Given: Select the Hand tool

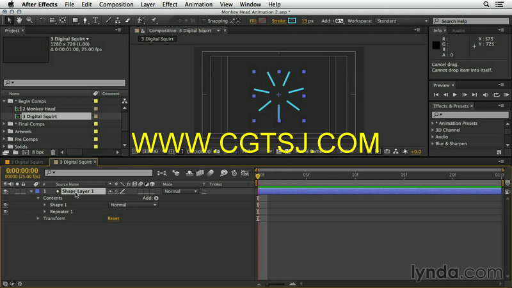Looking at the screenshot, I should (19, 20).
